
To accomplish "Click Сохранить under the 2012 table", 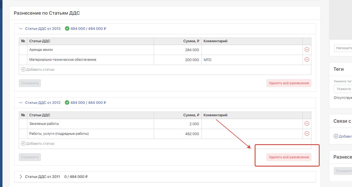I will click(30, 157).
